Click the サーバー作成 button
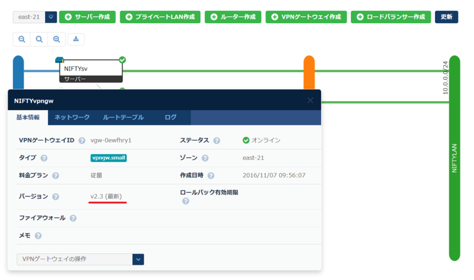The height and width of the screenshot is (280, 474). [x=87, y=17]
